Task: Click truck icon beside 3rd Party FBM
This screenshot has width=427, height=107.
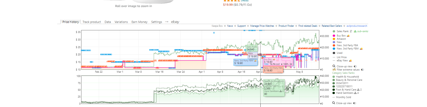Action: pyautogui.click(x=361, y=49)
